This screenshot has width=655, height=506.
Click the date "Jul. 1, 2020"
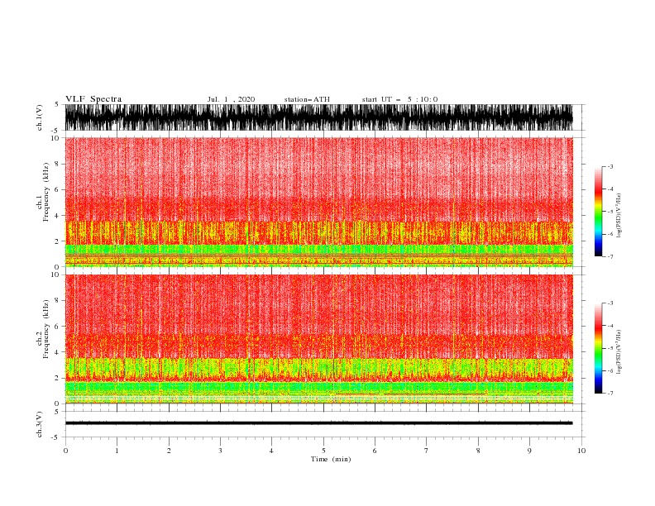point(231,99)
